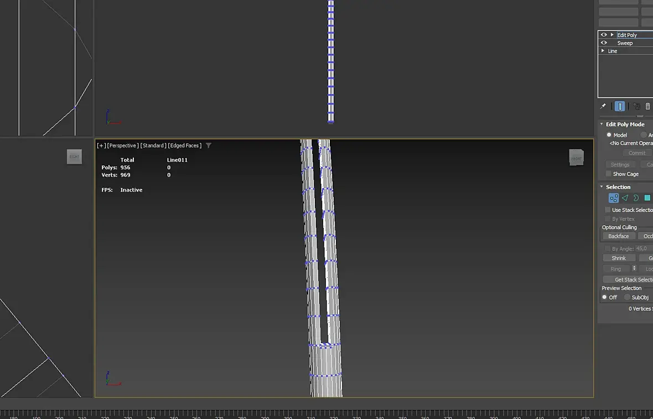This screenshot has width=653, height=419.
Task: Open the [+] viewport general menu
Action: pos(101,146)
